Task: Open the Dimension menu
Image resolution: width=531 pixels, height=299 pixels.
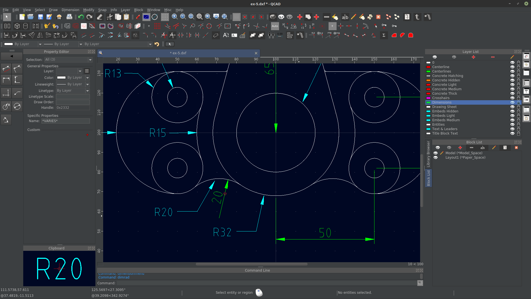Action: [70, 10]
